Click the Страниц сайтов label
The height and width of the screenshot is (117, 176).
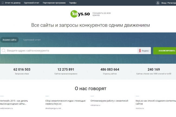(x=110, y=74)
